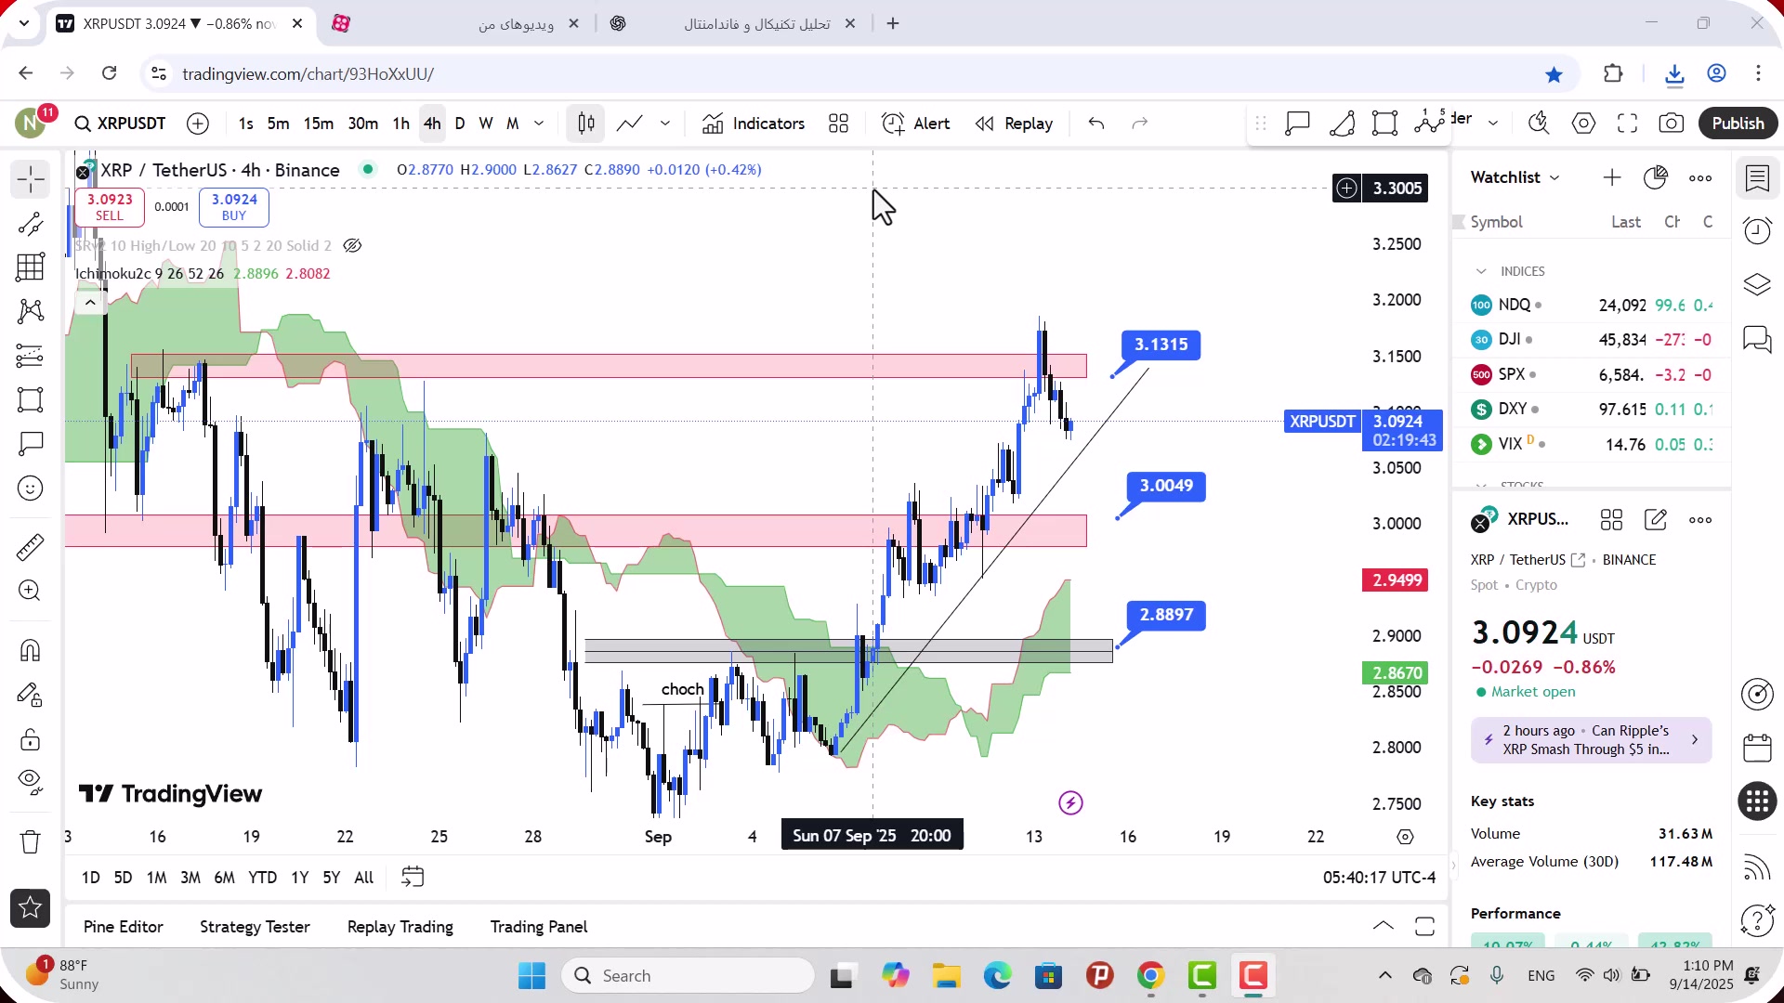Select the trend line drawing tool

coord(31,224)
